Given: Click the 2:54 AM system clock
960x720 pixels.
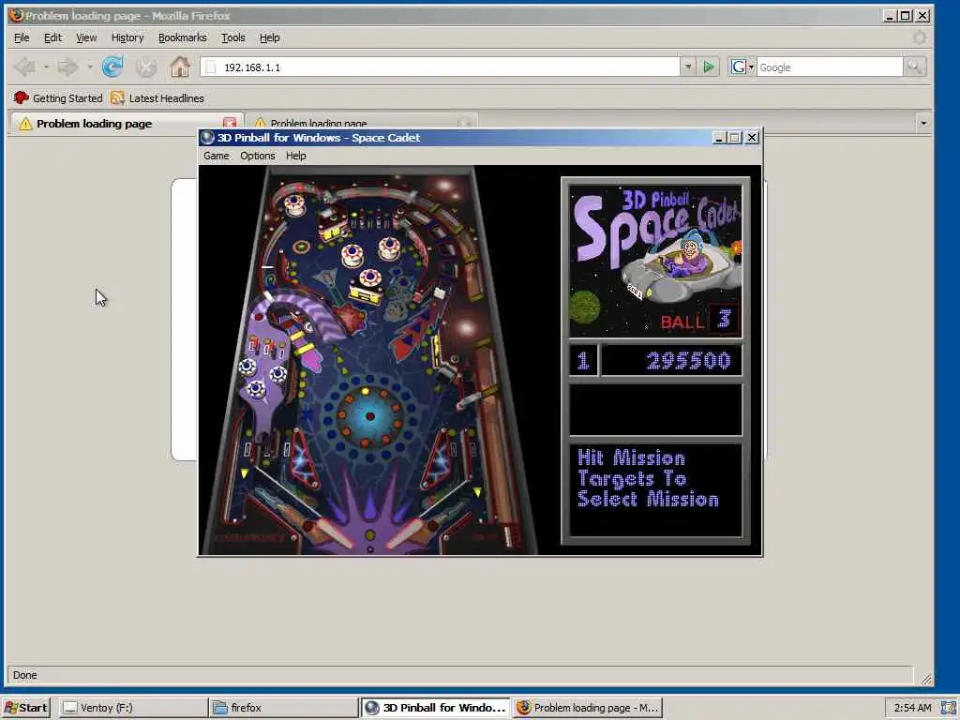Looking at the screenshot, I should (912, 708).
